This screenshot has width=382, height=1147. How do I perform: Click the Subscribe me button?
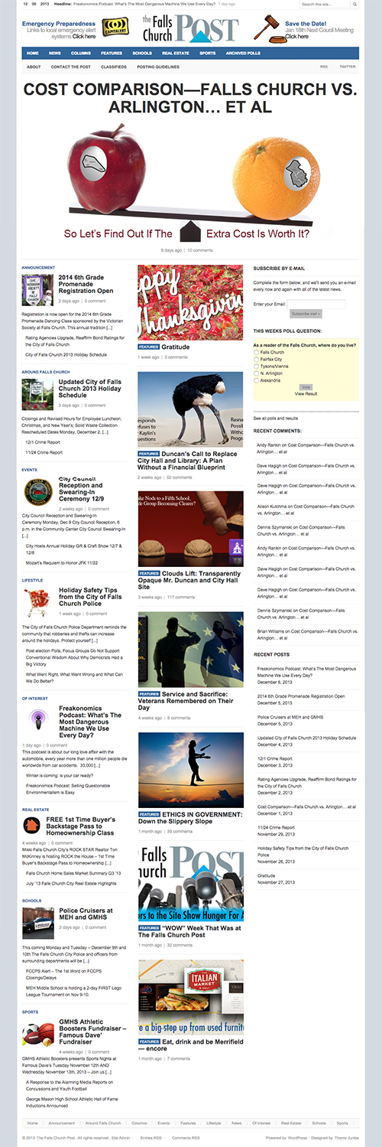(306, 314)
